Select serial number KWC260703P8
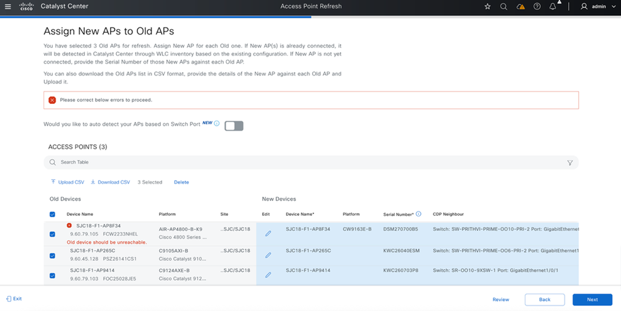The image size is (621, 311). click(x=401, y=271)
